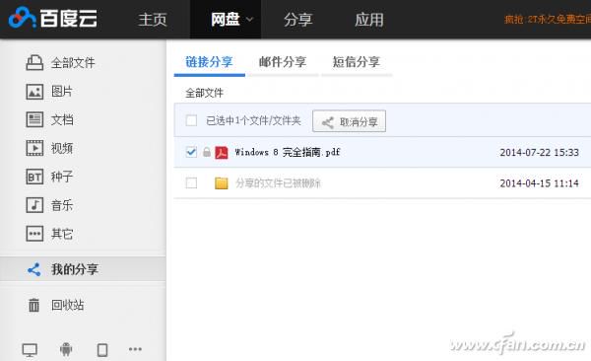The width and height of the screenshot is (591, 361).
Task: Open the 网盘 menu item
Action: 225,20
